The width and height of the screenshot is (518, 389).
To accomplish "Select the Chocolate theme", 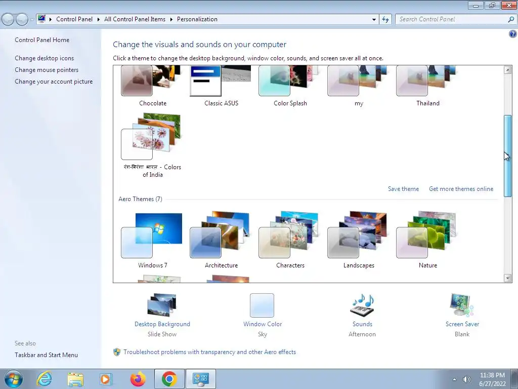I will click(x=152, y=85).
